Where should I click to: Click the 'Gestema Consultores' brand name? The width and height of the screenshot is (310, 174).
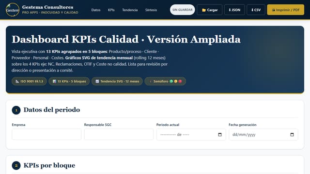(47, 7)
